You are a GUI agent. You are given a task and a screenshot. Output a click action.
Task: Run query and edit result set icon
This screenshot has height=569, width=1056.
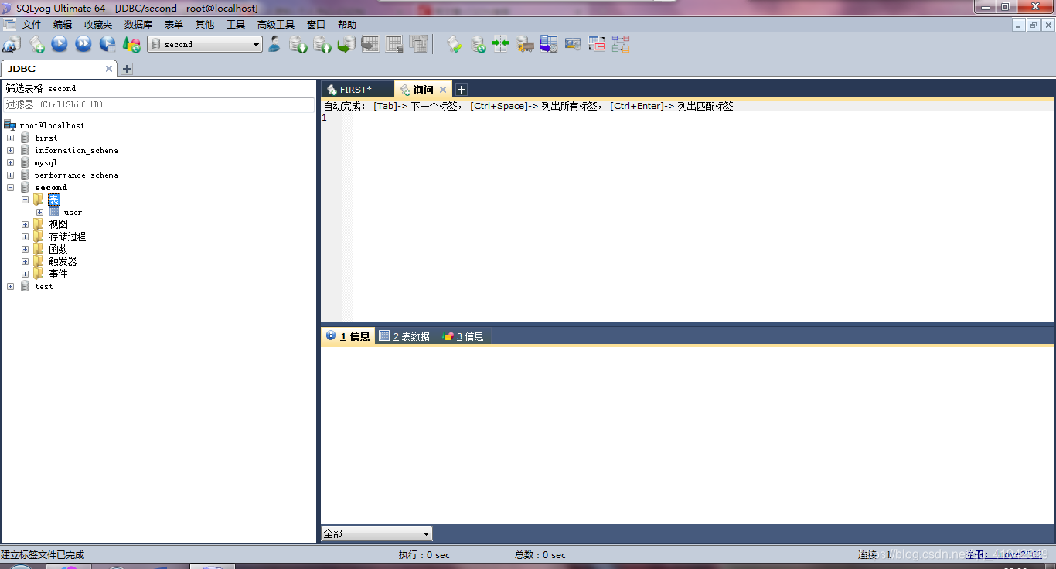(x=107, y=44)
